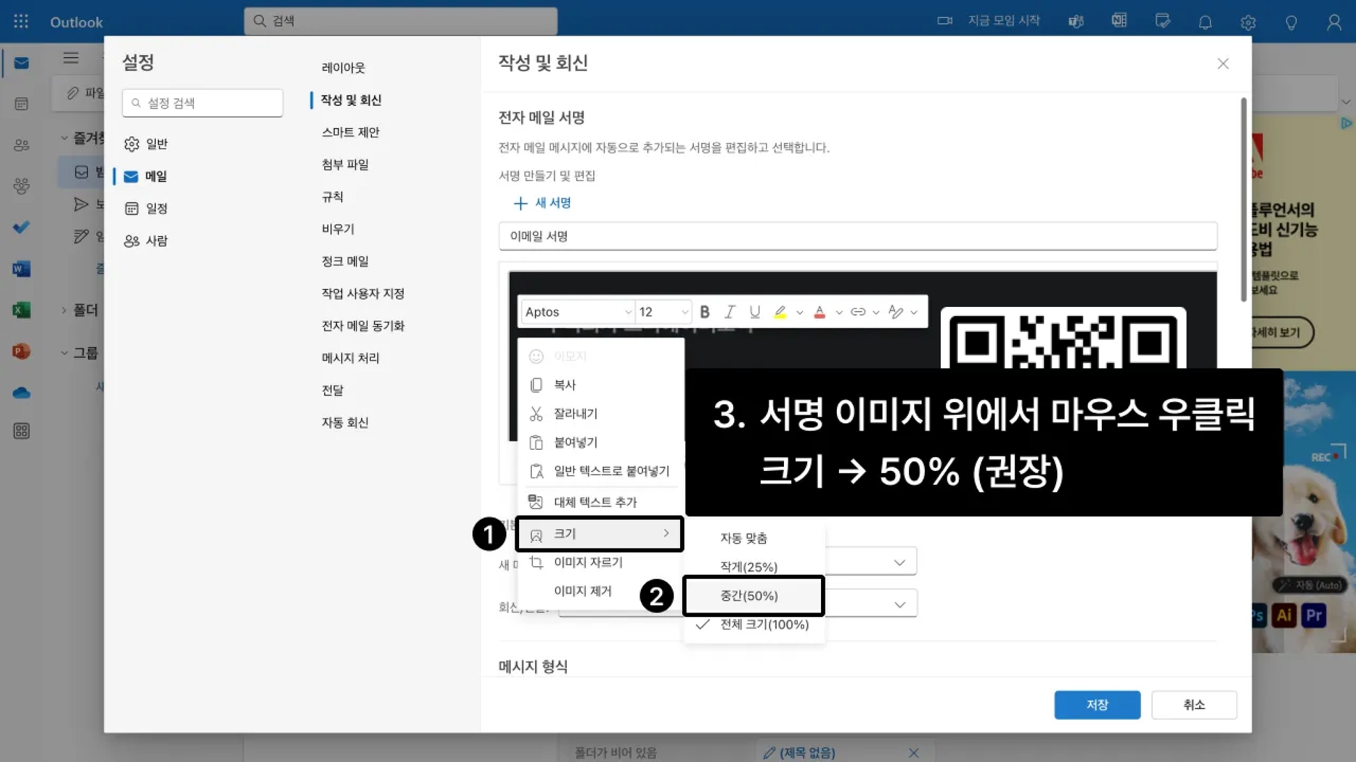1356x762 pixels.
Task: Open notifications bell in header
Action: (x=1205, y=22)
